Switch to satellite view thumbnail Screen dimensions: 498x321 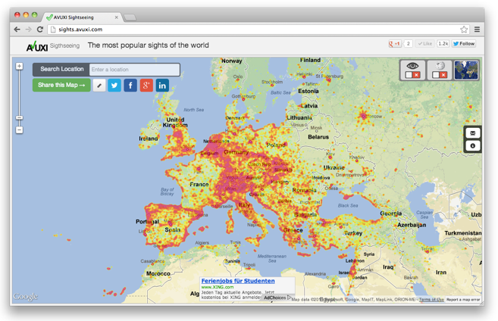pos(466,70)
